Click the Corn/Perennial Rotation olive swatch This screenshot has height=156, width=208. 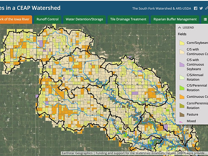click(182, 105)
